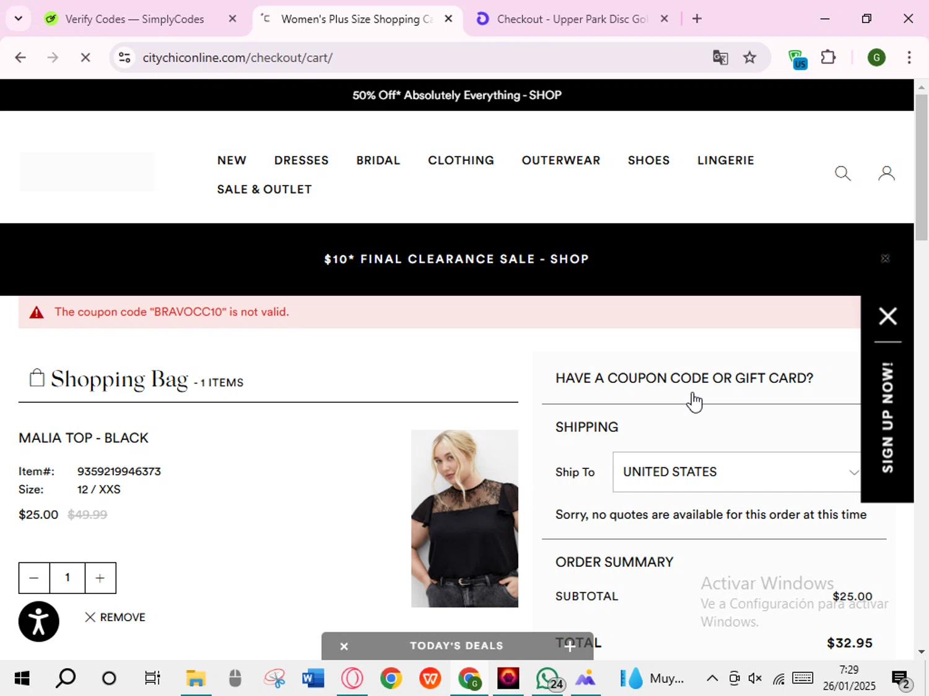This screenshot has height=696, width=929.
Task: Click the page vertical scrollbar
Action: click(921, 167)
